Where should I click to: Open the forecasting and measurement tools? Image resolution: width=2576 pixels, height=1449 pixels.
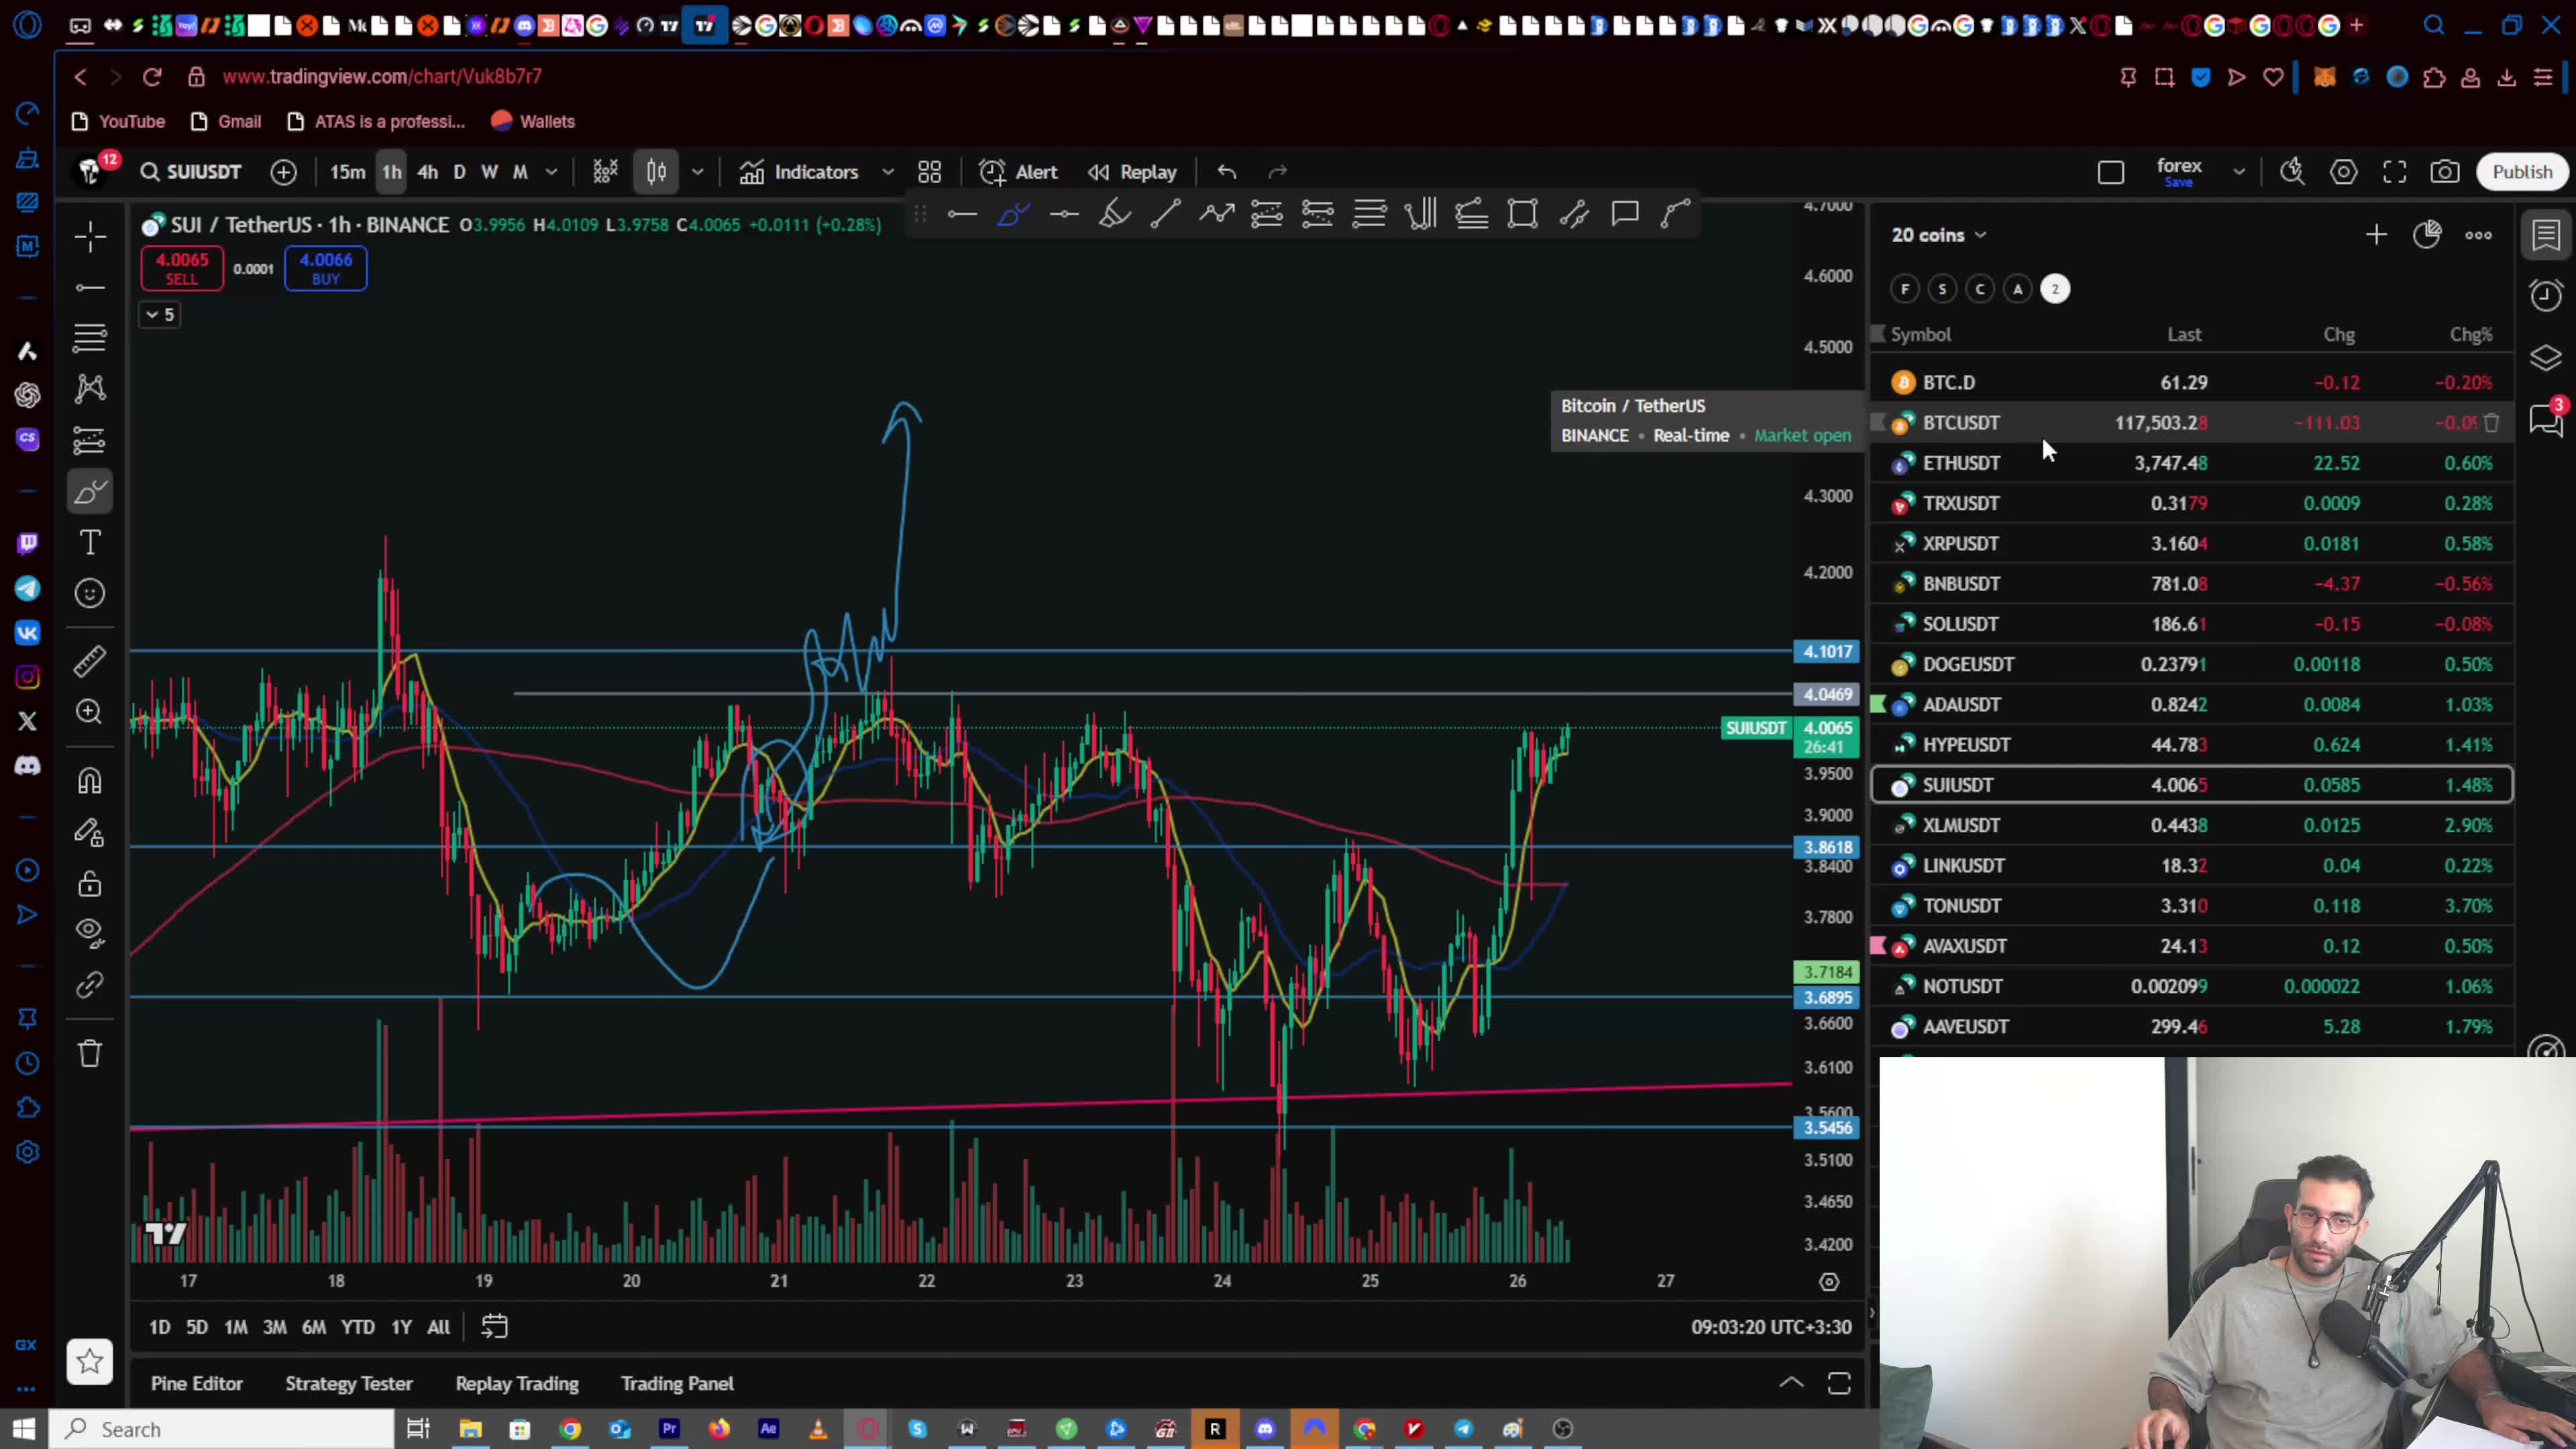click(x=90, y=440)
